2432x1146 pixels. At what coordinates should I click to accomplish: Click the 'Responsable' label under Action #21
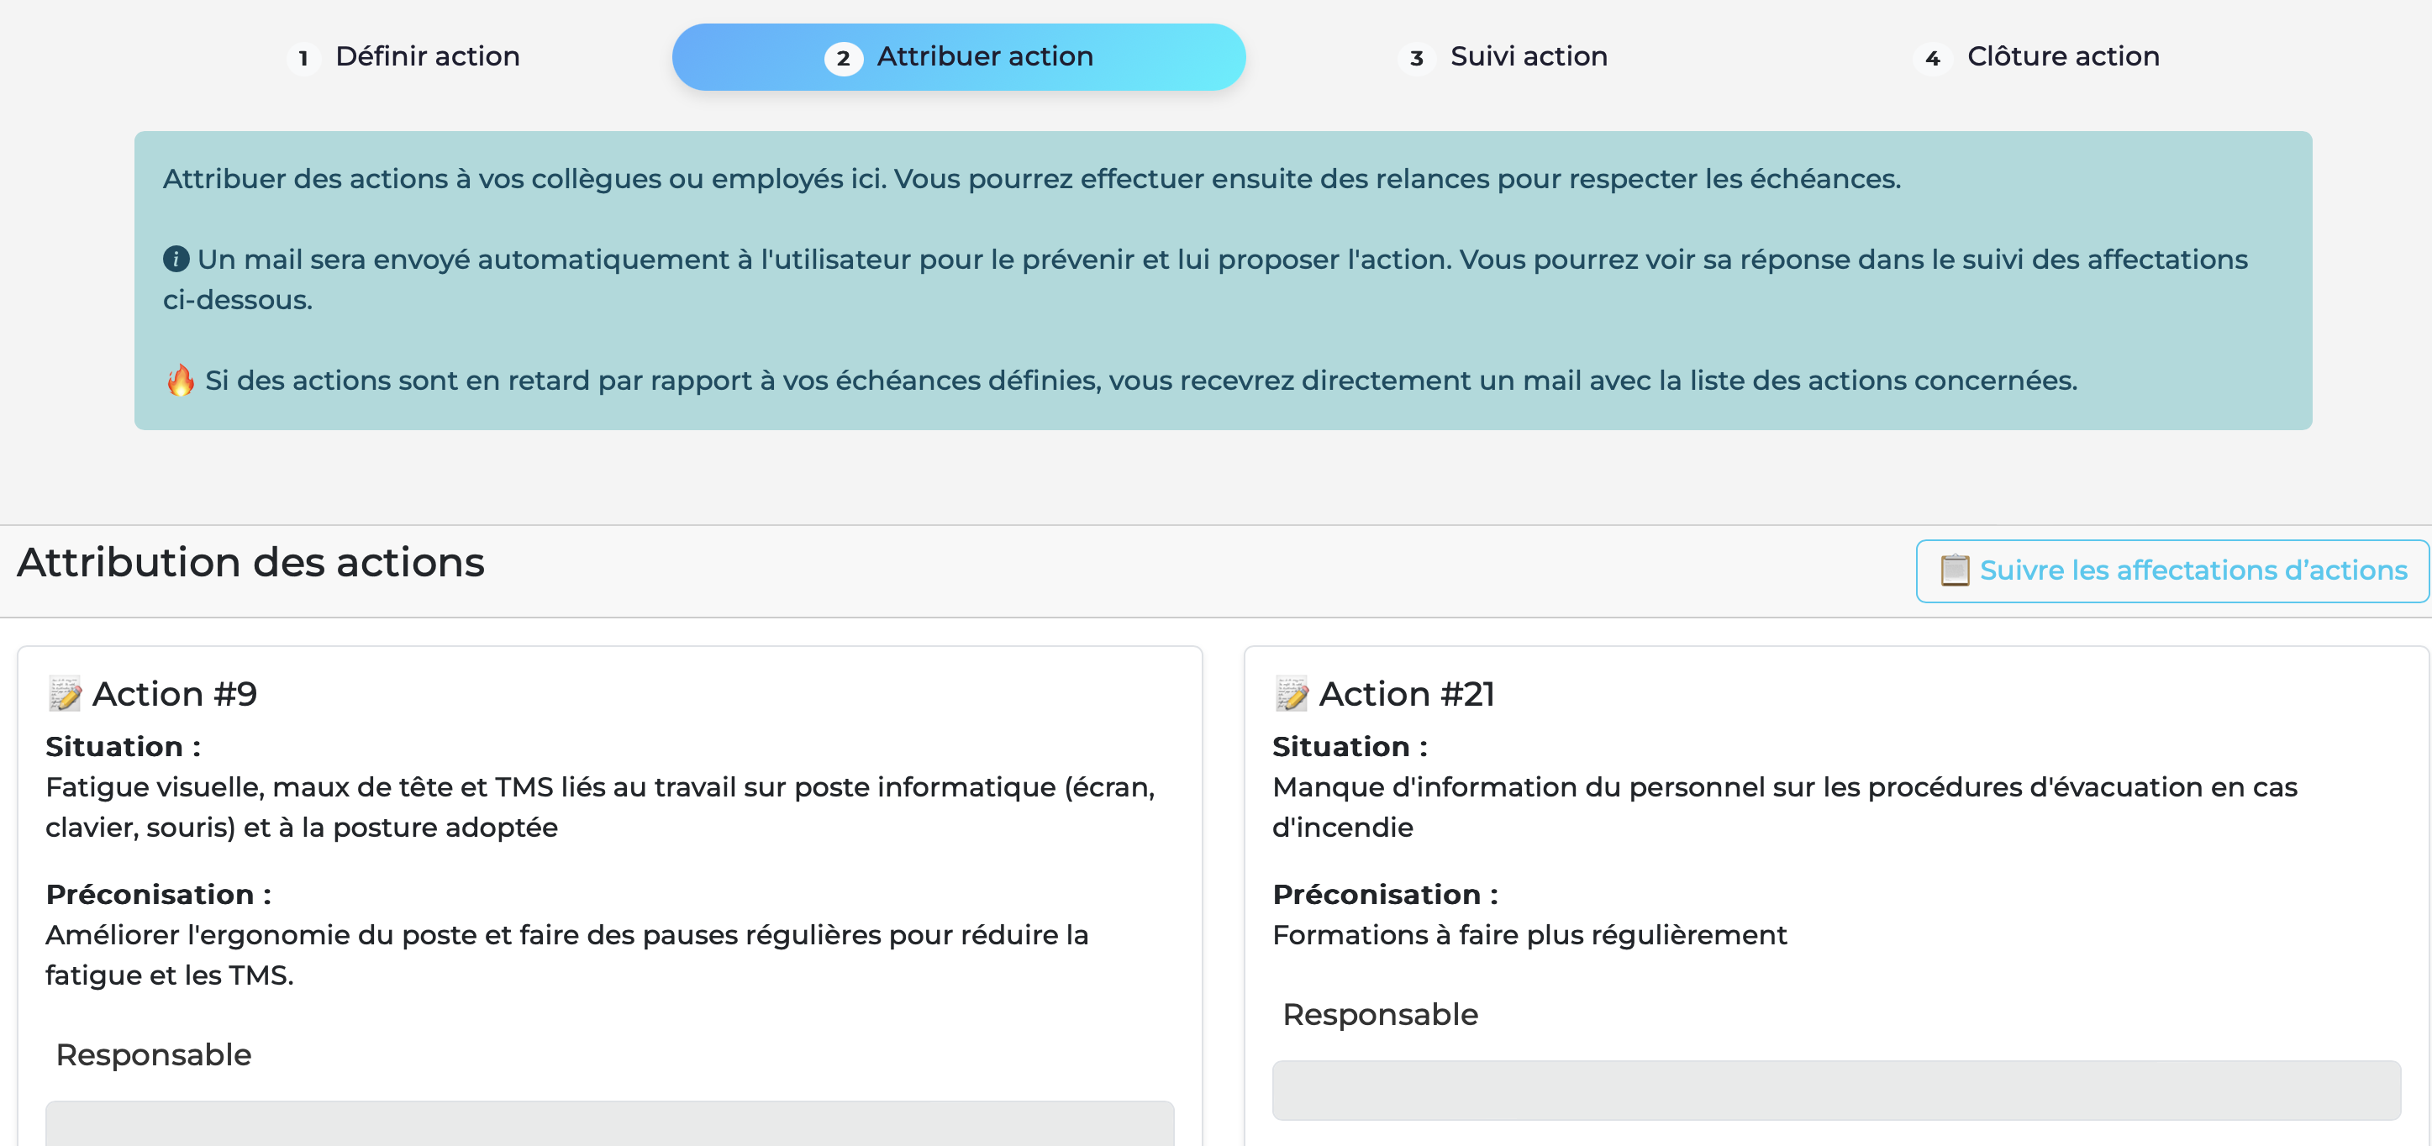1380,1015
